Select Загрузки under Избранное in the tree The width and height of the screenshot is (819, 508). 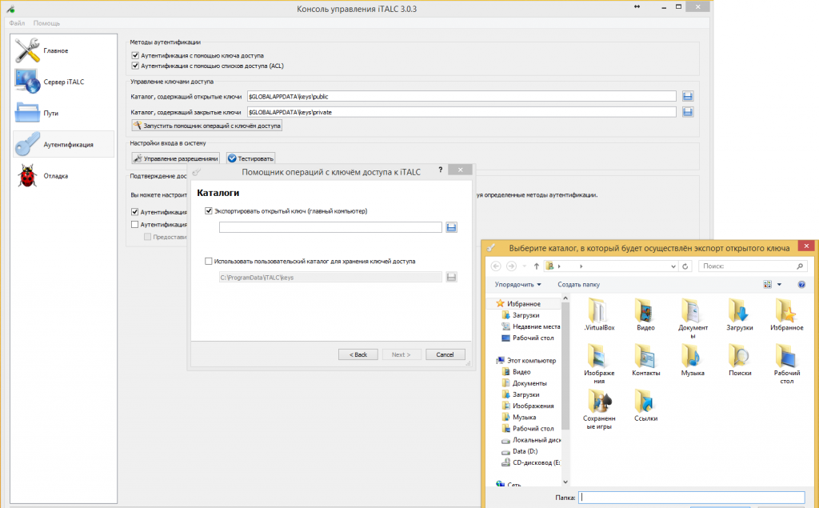[x=521, y=315]
